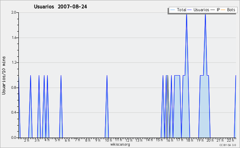Click the chart title 'Usuarios 2007-08-24'

point(60,6)
